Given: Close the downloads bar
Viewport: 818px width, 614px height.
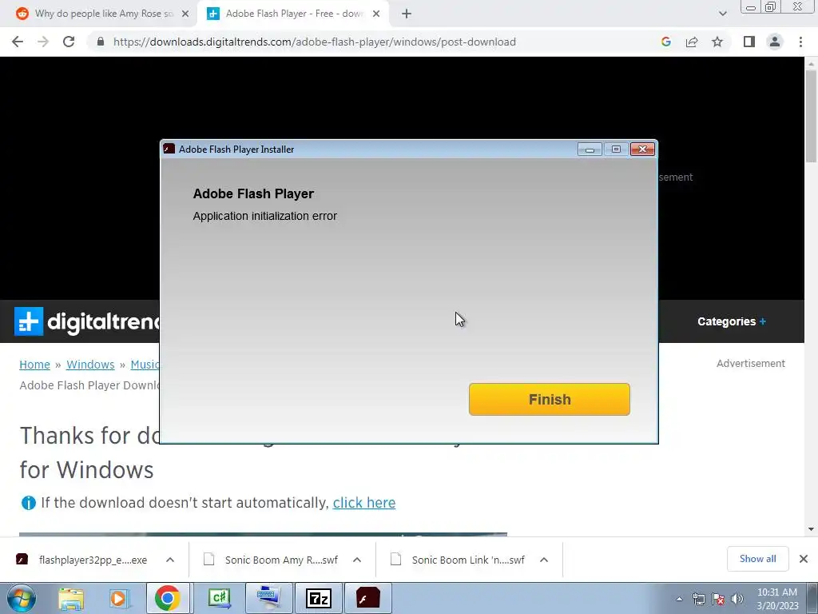Looking at the screenshot, I should point(804,559).
